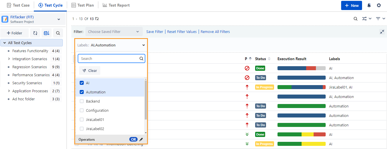Click the first In Progress status badge
Viewport: 387px width, 149px height.
click(x=265, y=87)
